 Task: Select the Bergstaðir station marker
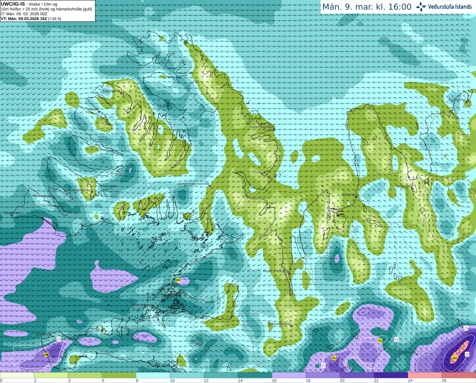(x=411, y=189)
